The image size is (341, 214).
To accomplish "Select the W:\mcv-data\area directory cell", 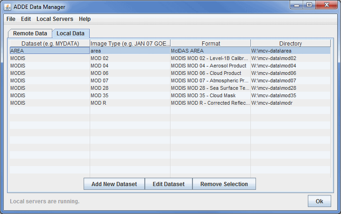I will coord(291,51).
